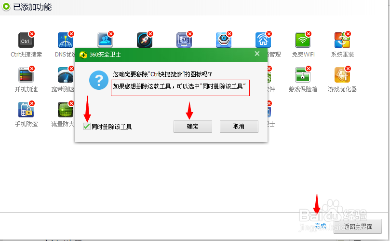Click the monitor screen tool icon
Image resolution: width=390 pixels, height=241 pixels.
click(184, 40)
